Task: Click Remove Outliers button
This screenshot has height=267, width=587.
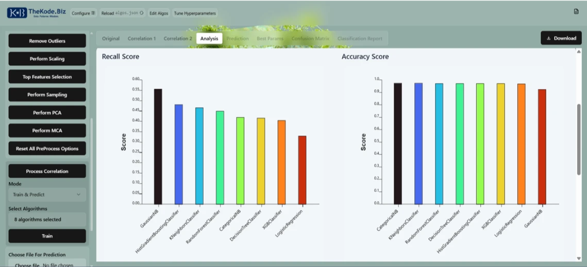Action: click(47, 41)
